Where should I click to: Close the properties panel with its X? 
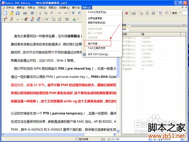click(184, 24)
